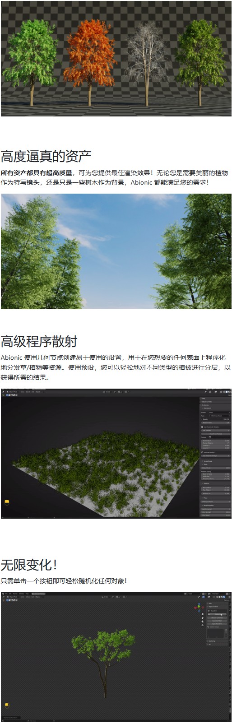Collapse the Scattering panel in grass screenshot

coord(215,405)
